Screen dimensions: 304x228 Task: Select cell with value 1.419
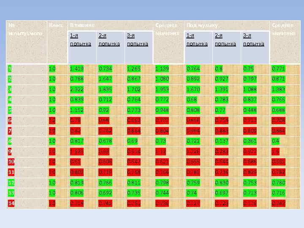[77, 69]
